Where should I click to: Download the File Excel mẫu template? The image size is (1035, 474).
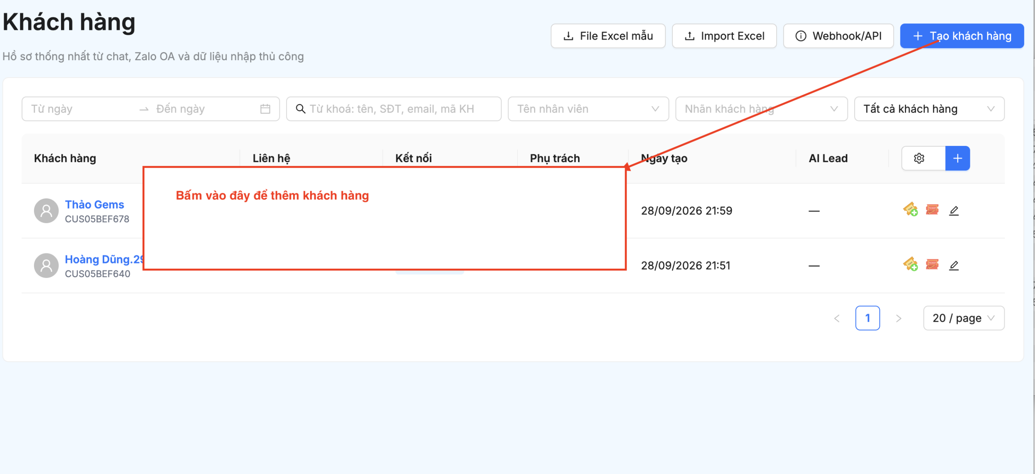(608, 36)
